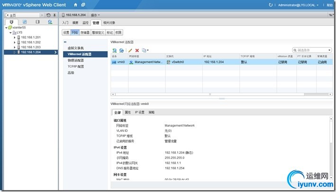The image size is (336, 192).
Task: Toggle the top-right panel pin control
Action: [331, 15]
